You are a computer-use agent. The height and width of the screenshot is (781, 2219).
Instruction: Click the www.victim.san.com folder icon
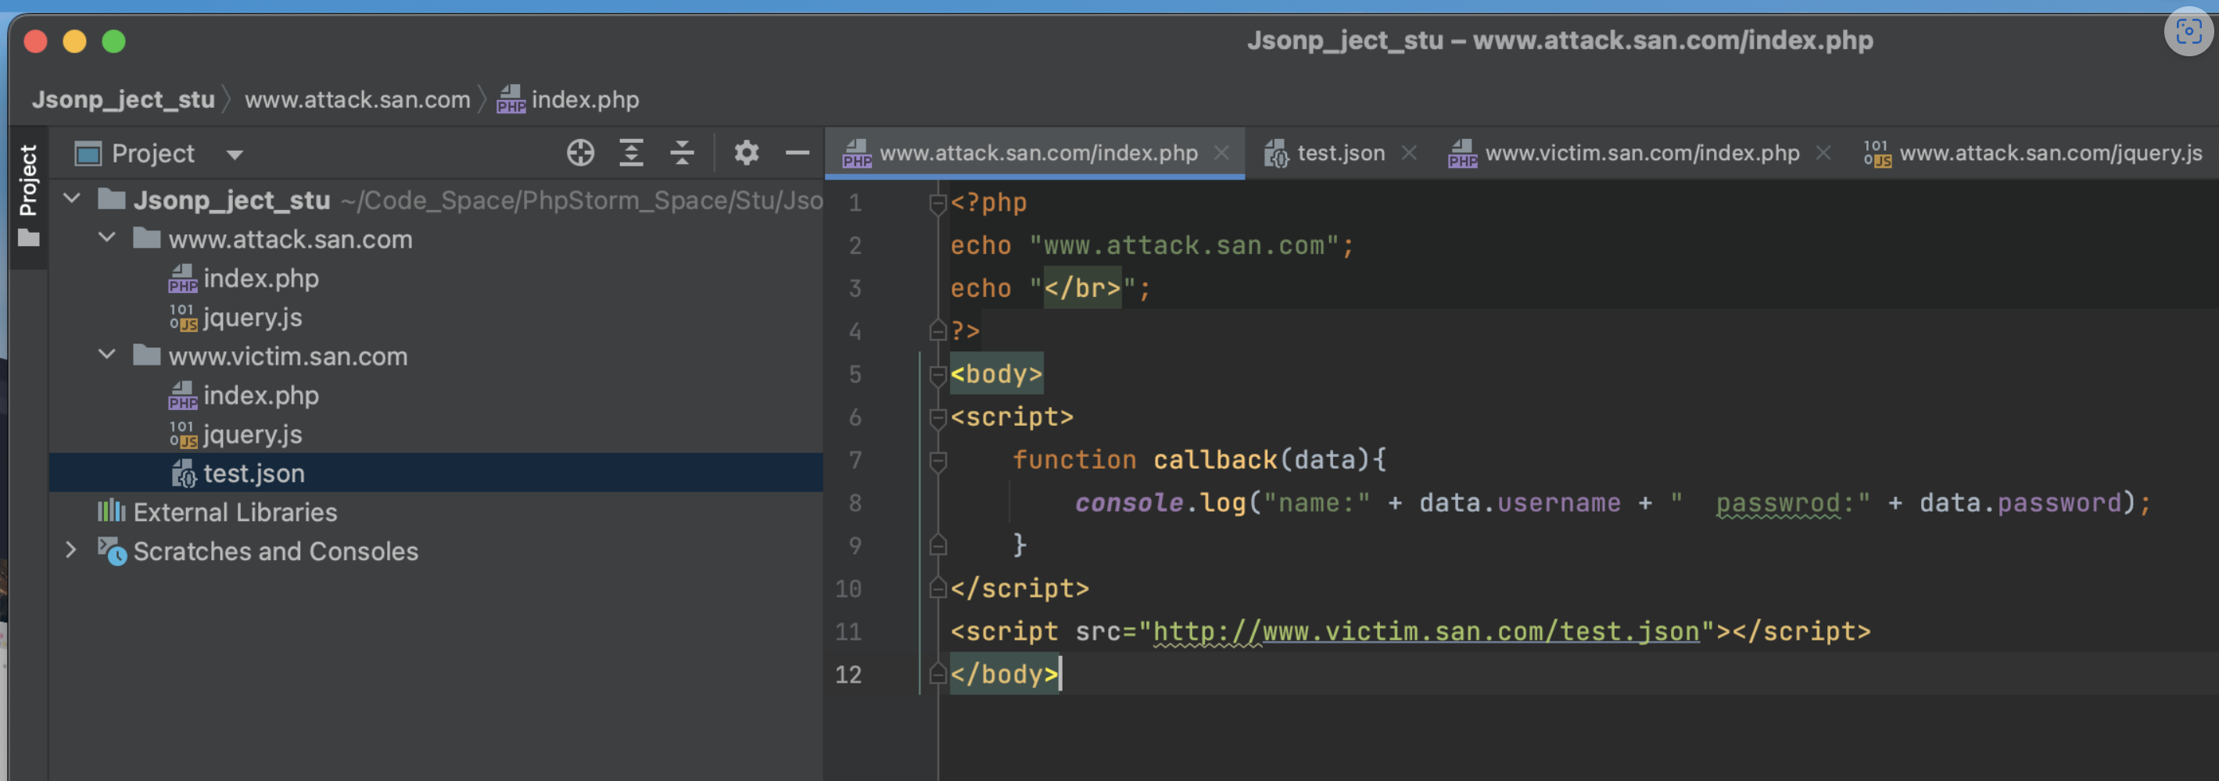click(x=146, y=355)
